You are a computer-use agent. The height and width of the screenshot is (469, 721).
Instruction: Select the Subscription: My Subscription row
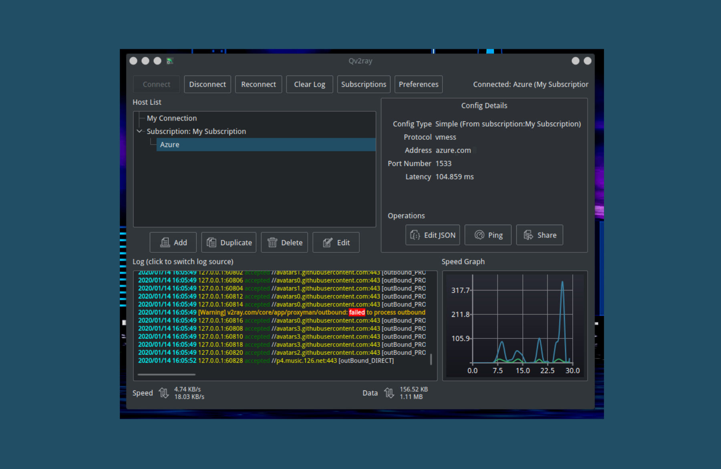[196, 131]
